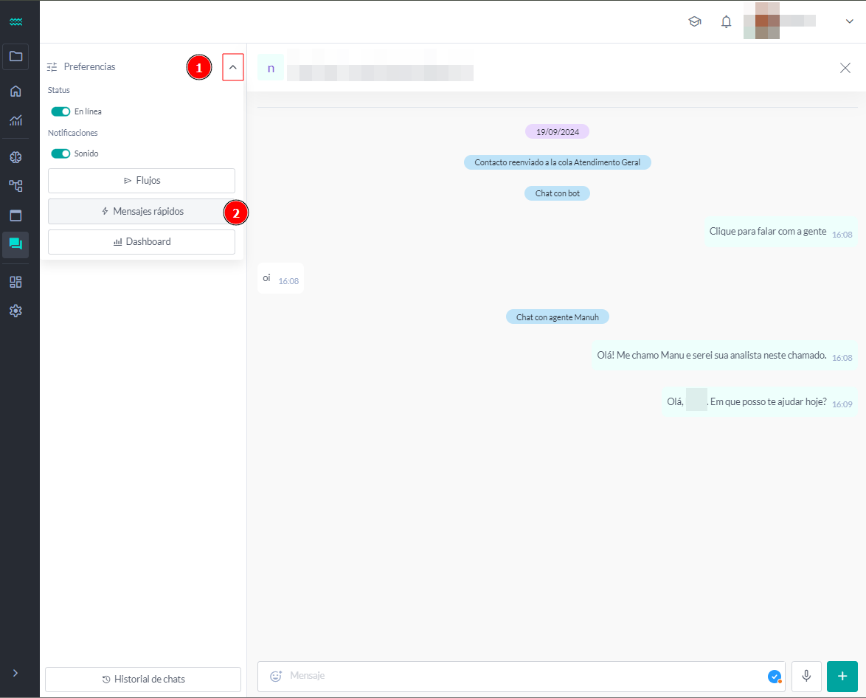Viewport: 866px width, 698px height.
Task: Open the folder icon in the sidebar
Action: pyautogui.click(x=15, y=56)
